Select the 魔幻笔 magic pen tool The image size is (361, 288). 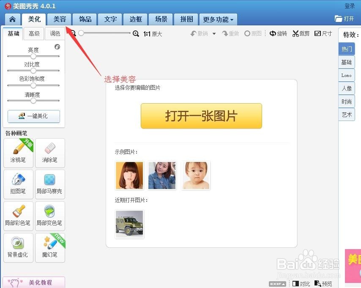pos(50,248)
